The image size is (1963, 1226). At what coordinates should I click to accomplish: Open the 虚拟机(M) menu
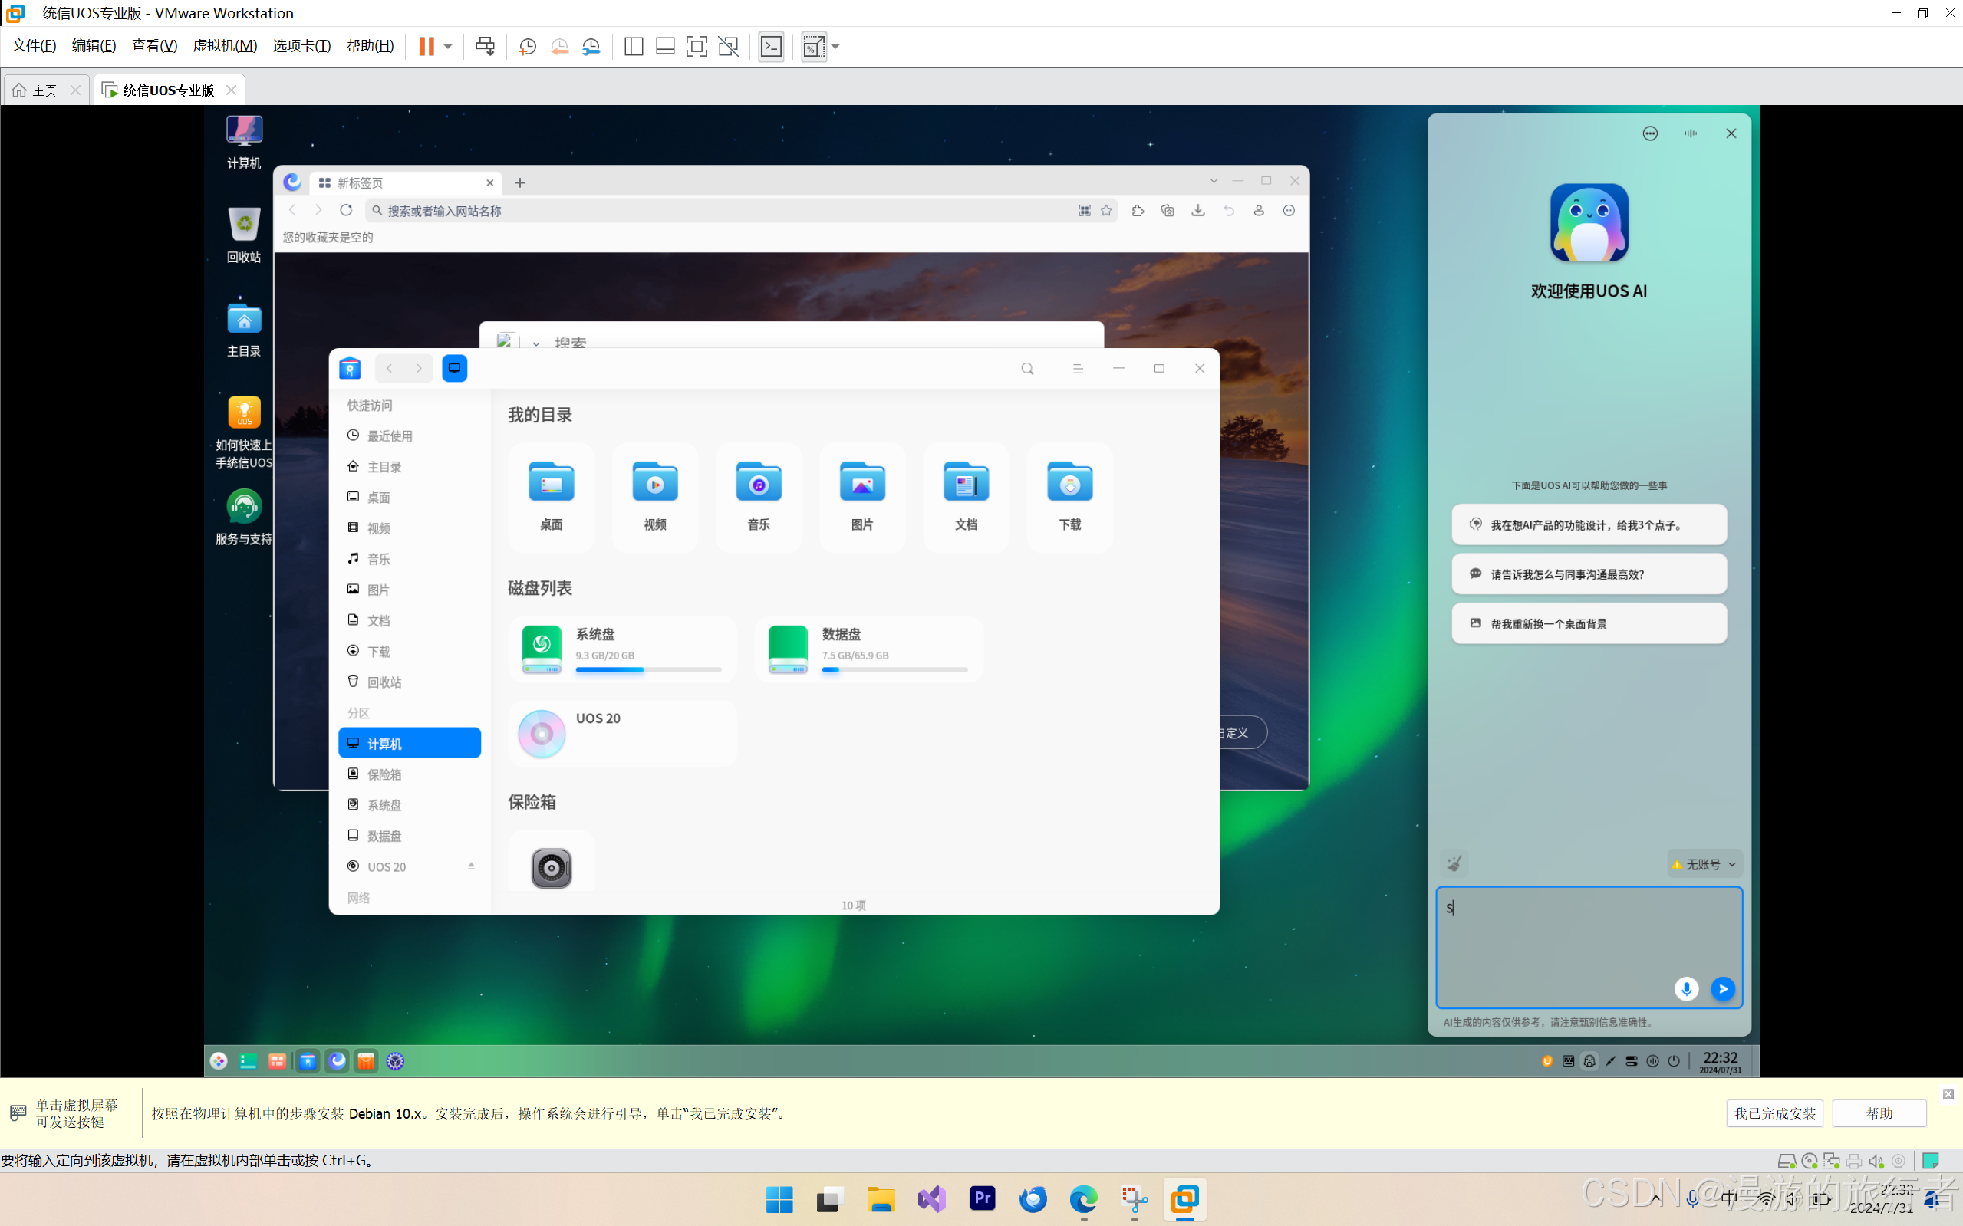pos(225,45)
